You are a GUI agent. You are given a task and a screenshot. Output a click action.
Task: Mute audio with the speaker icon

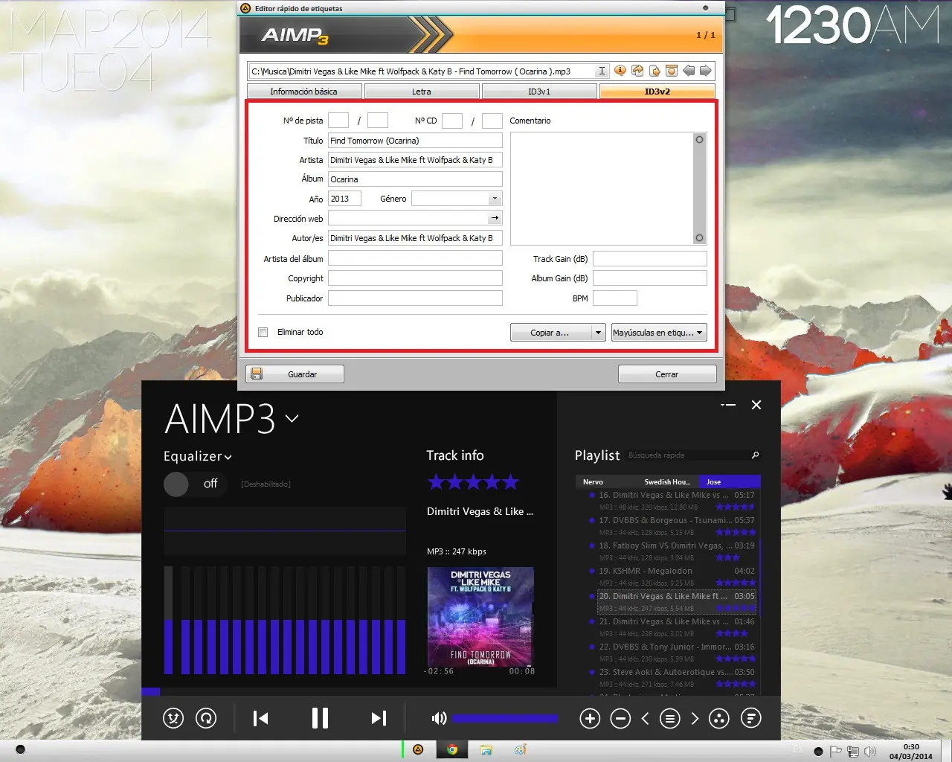click(439, 718)
